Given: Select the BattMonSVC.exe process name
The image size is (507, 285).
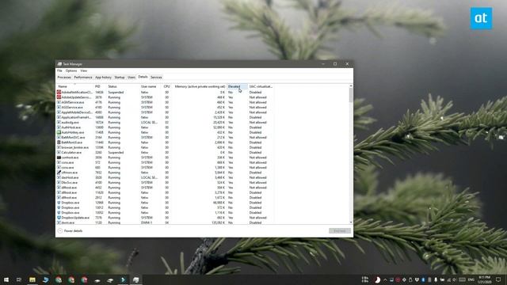Looking at the screenshot, I should [x=74, y=137].
